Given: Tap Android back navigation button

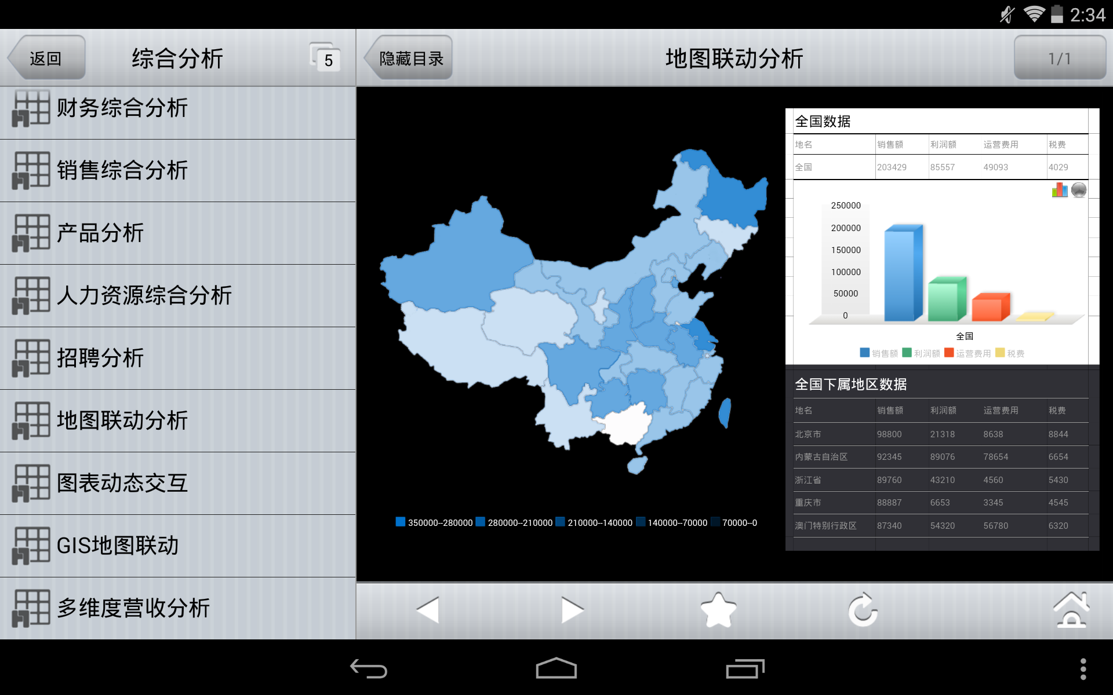Looking at the screenshot, I should pyautogui.click(x=369, y=669).
